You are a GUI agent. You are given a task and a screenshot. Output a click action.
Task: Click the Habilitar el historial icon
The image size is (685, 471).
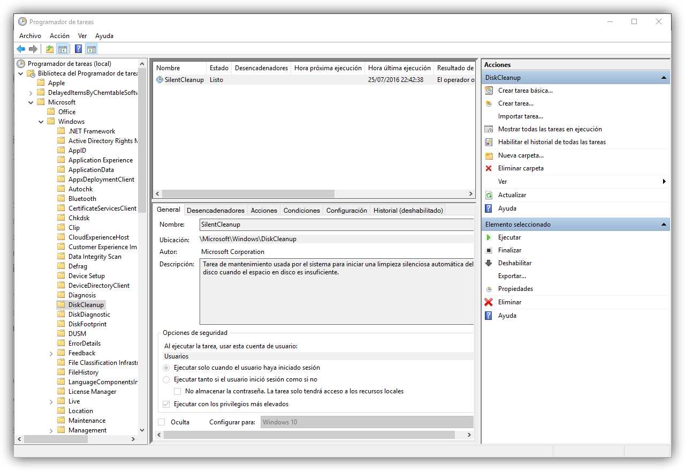pyautogui.click(x=489, y=142)
